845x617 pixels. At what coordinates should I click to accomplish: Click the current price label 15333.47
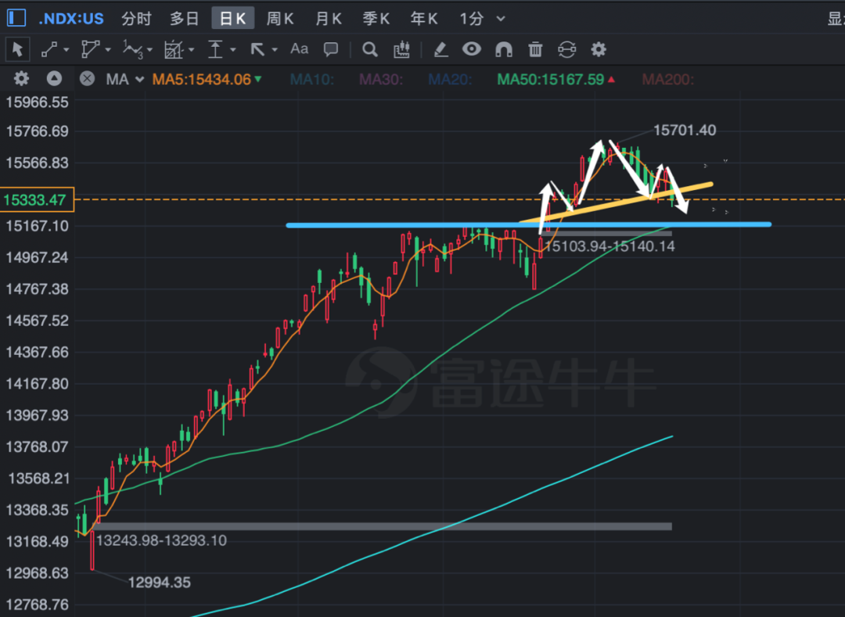(x=37, y=199)
